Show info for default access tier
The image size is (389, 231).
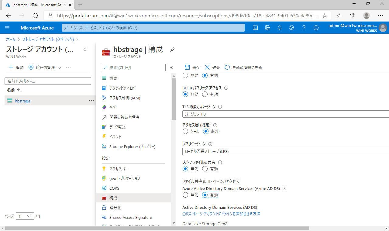coord(215,125)
